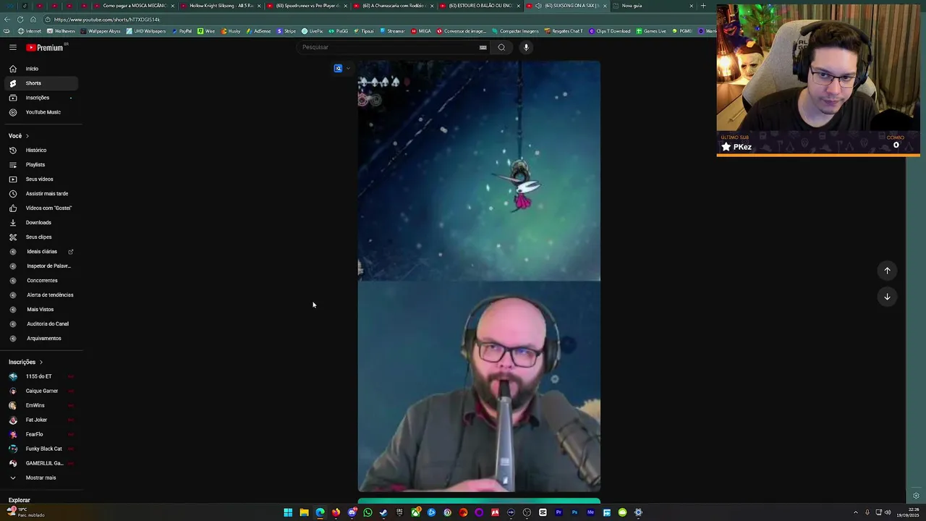Screen dimensions: 926x521
Task: Open the MEGA bookmark
Action: pyautogui.click(x=421, y=31)
